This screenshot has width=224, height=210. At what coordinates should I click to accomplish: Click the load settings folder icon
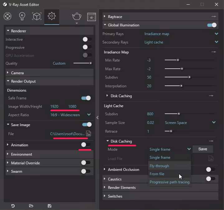[x=31, y=206]
